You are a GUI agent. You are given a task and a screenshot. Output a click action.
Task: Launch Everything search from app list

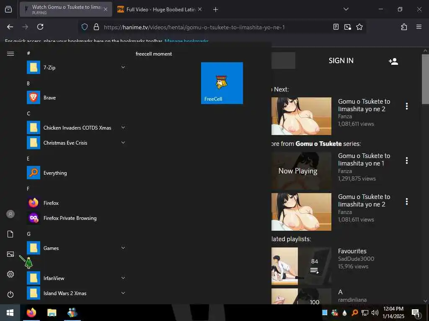coord(76,173)
